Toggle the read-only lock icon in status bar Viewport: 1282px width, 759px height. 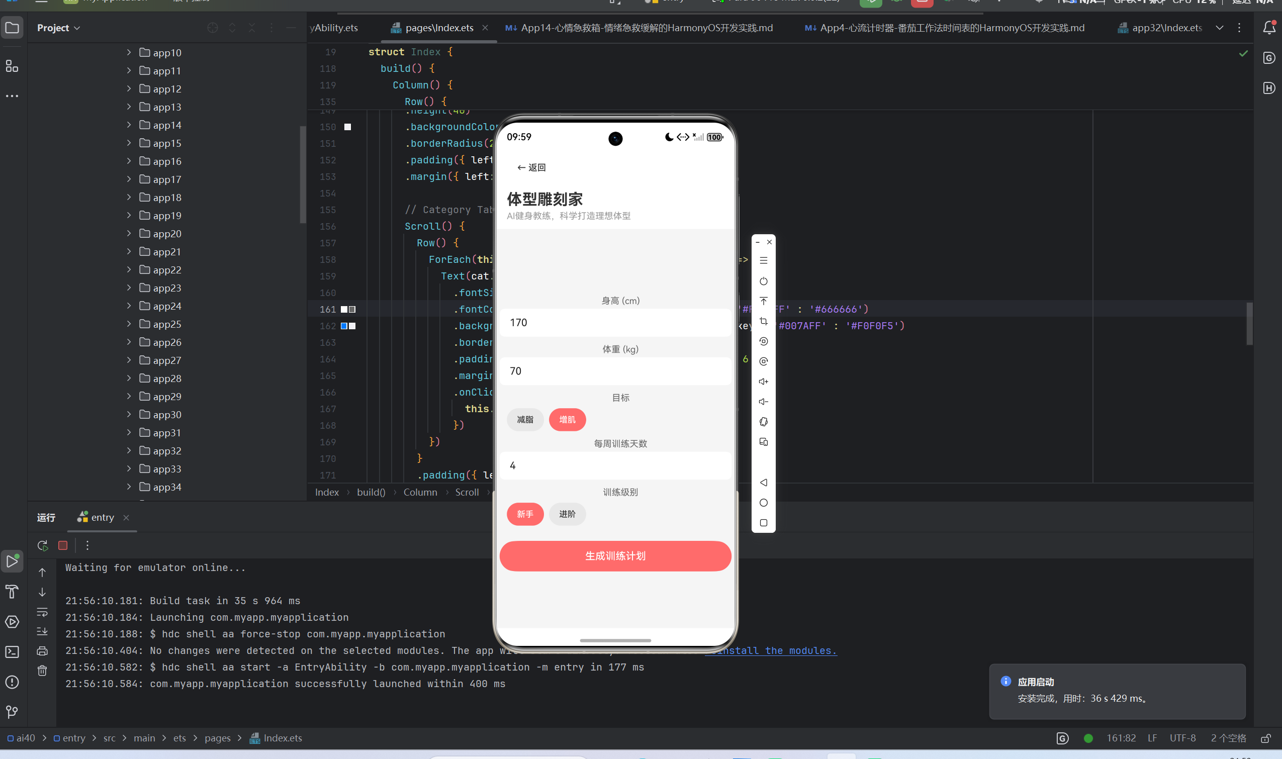pos(1265,738)
